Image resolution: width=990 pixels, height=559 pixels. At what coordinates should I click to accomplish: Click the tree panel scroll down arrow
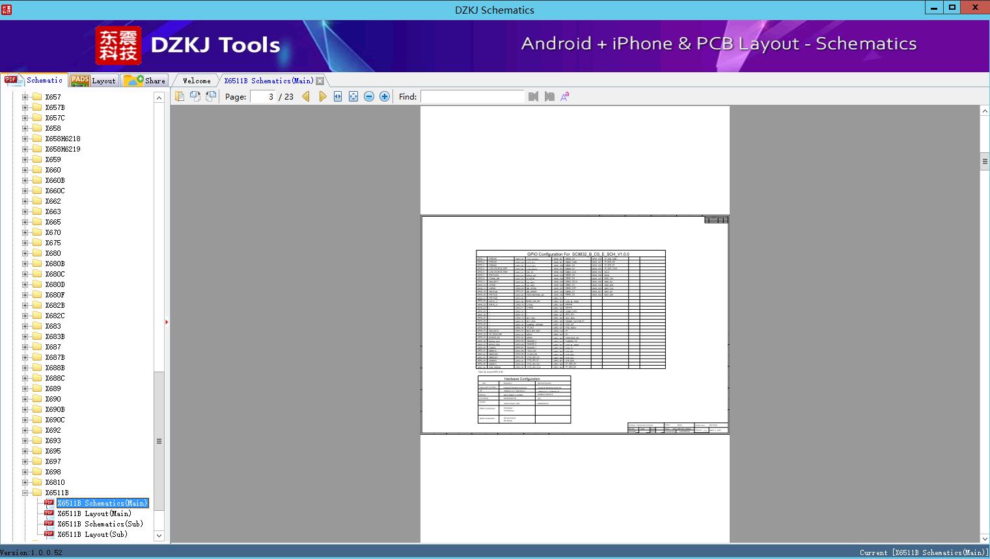(159, 536)
